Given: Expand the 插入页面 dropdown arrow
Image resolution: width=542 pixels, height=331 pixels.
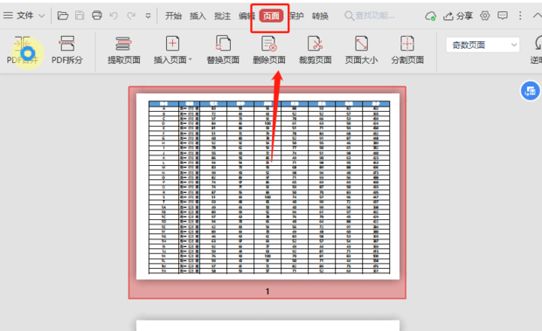Looking at the screenshot, I should pos(190,59).
